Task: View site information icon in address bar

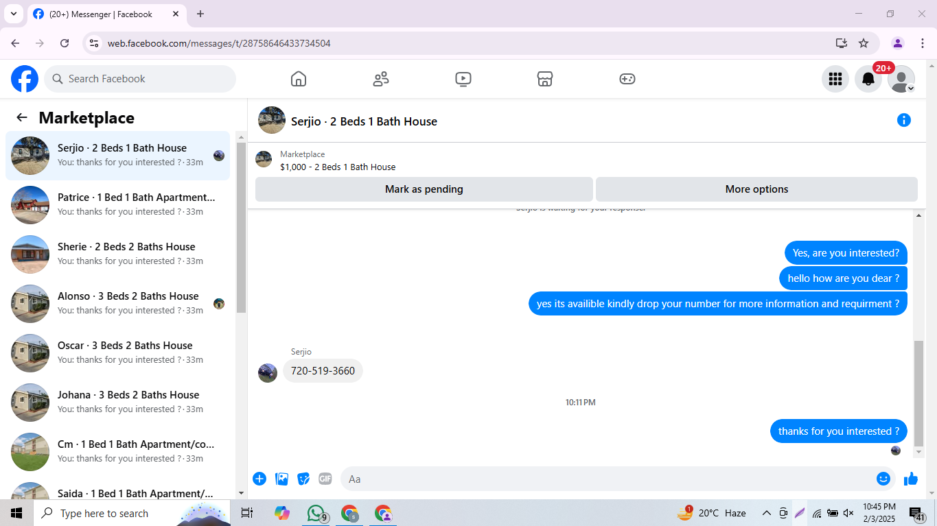Action: point(95,43)
